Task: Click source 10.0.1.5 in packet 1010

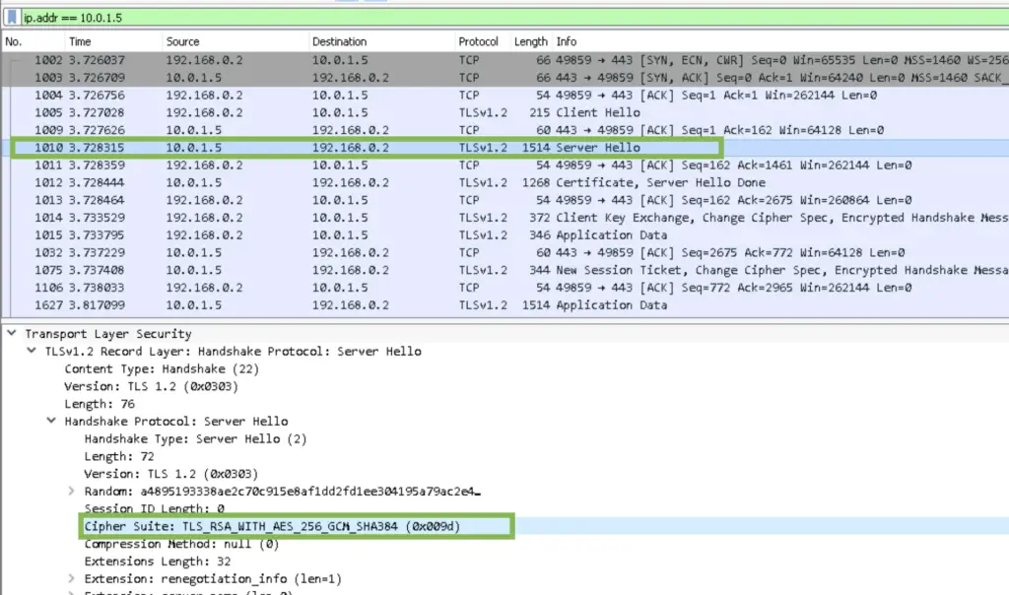Action: [x=194, y=148]
